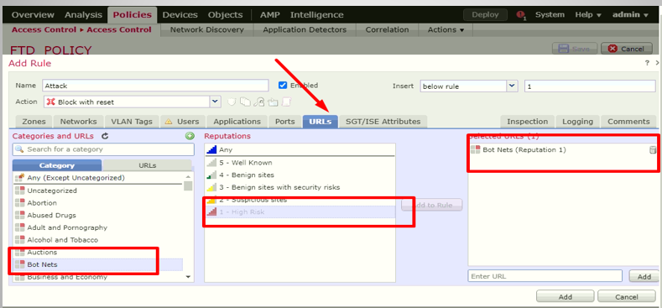
Task: Open the Objects menu
Action: coord(225,15)
